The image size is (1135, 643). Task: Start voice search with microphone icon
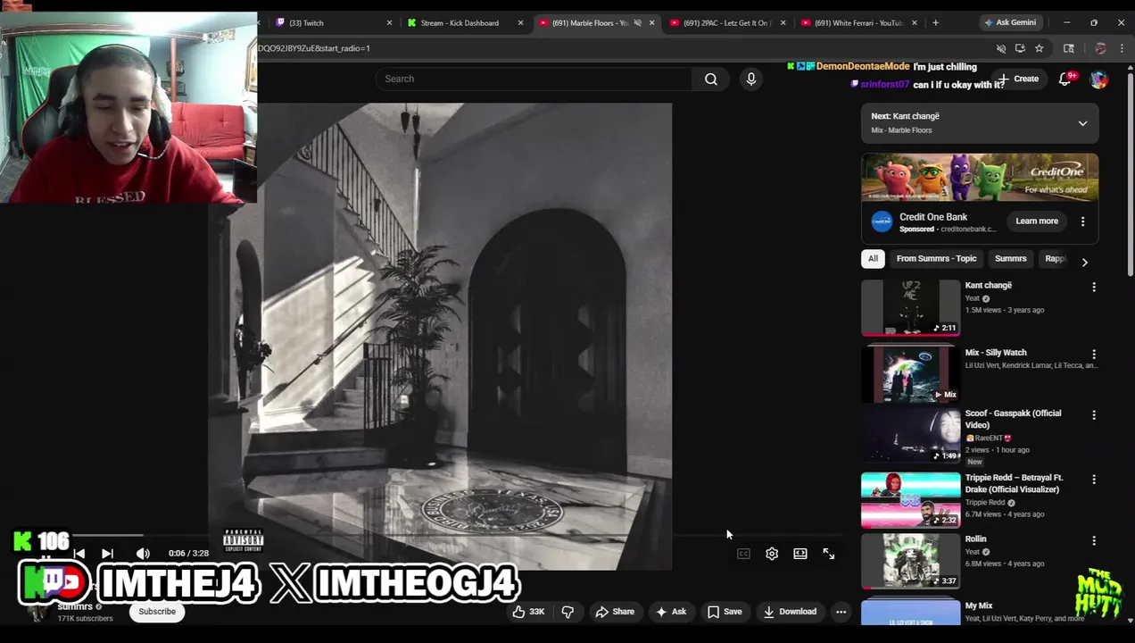[x=751, y=79]
